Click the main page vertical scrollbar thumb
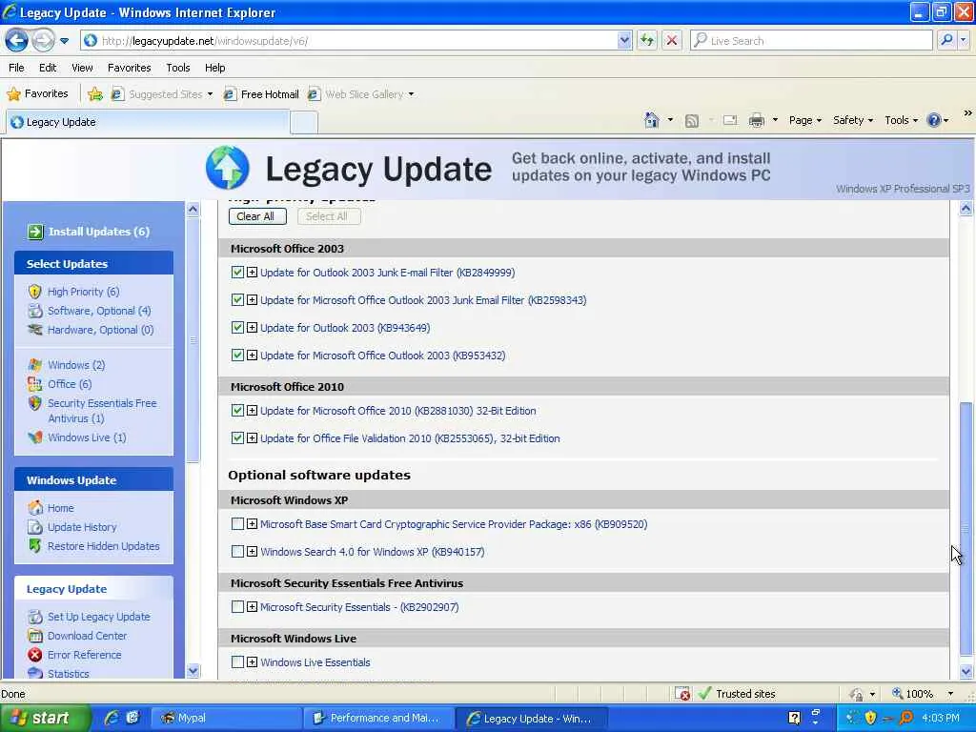 click(x=966, y=528)
